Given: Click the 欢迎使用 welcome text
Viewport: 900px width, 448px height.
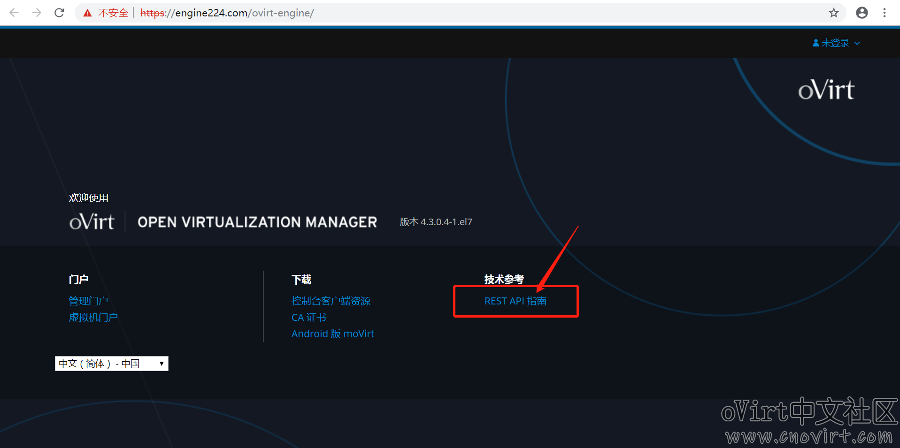Looking at the screenshot, I should point(88,198).
